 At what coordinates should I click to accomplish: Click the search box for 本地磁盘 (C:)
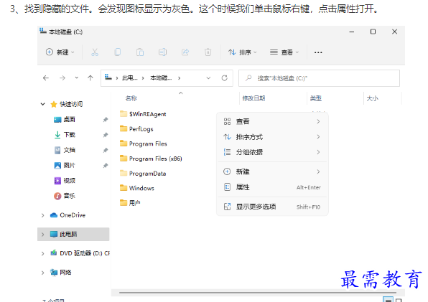click(319, 78)
